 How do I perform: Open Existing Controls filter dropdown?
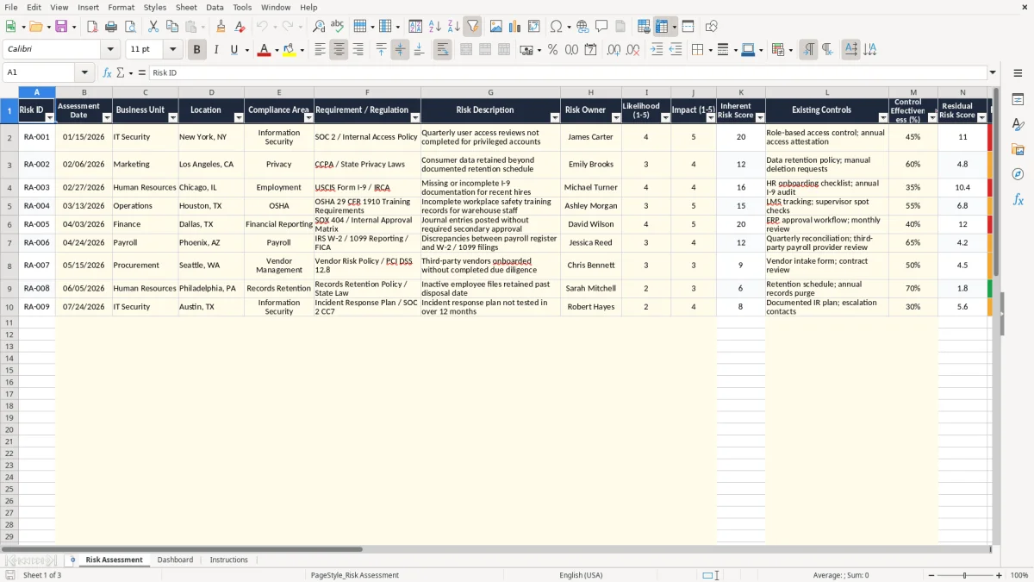tap(883, 117)
